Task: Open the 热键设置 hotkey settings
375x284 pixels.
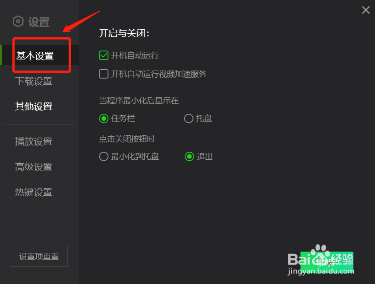Action: 34,192
